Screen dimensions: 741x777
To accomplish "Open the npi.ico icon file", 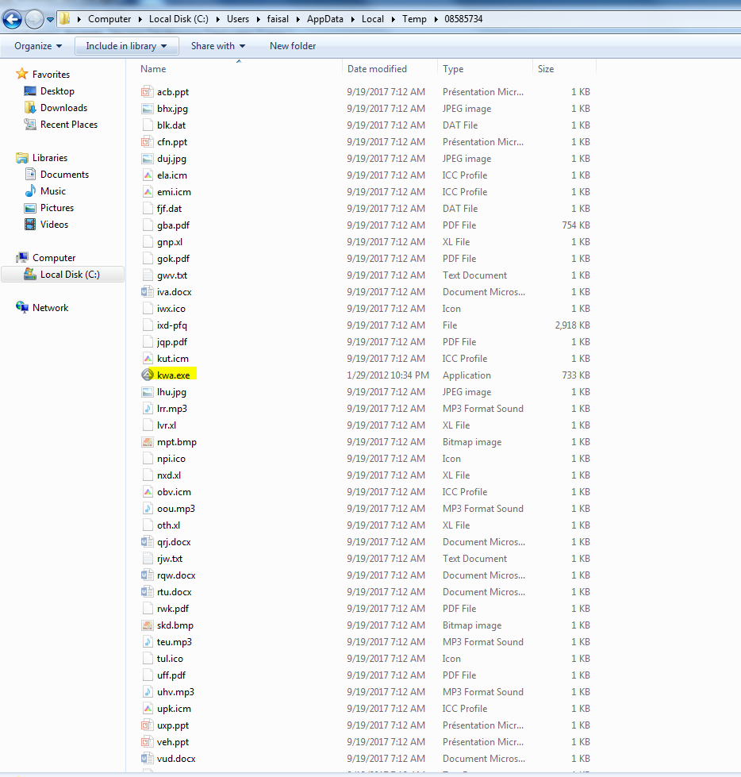I will tap(148, 458).
